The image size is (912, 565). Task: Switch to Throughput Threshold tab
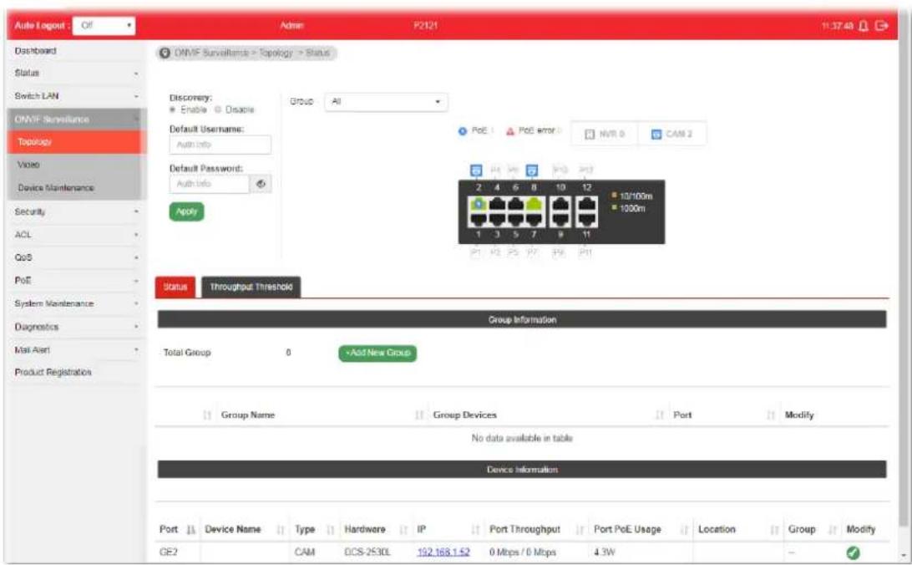[x=251, y=287]
